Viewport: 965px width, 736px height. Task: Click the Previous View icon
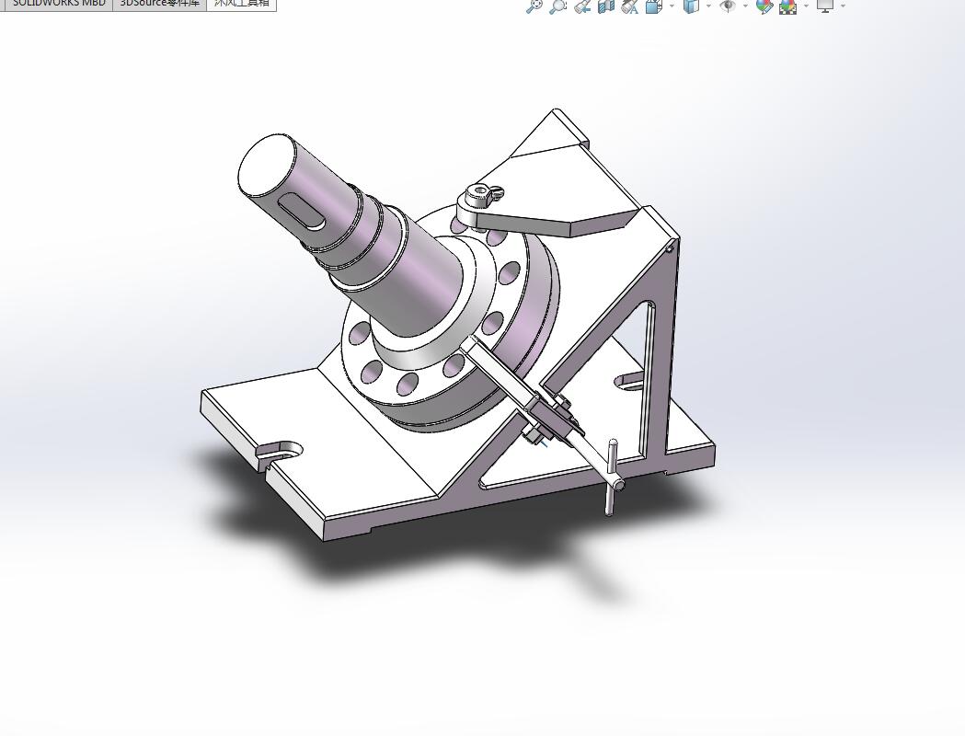(581, 7)
